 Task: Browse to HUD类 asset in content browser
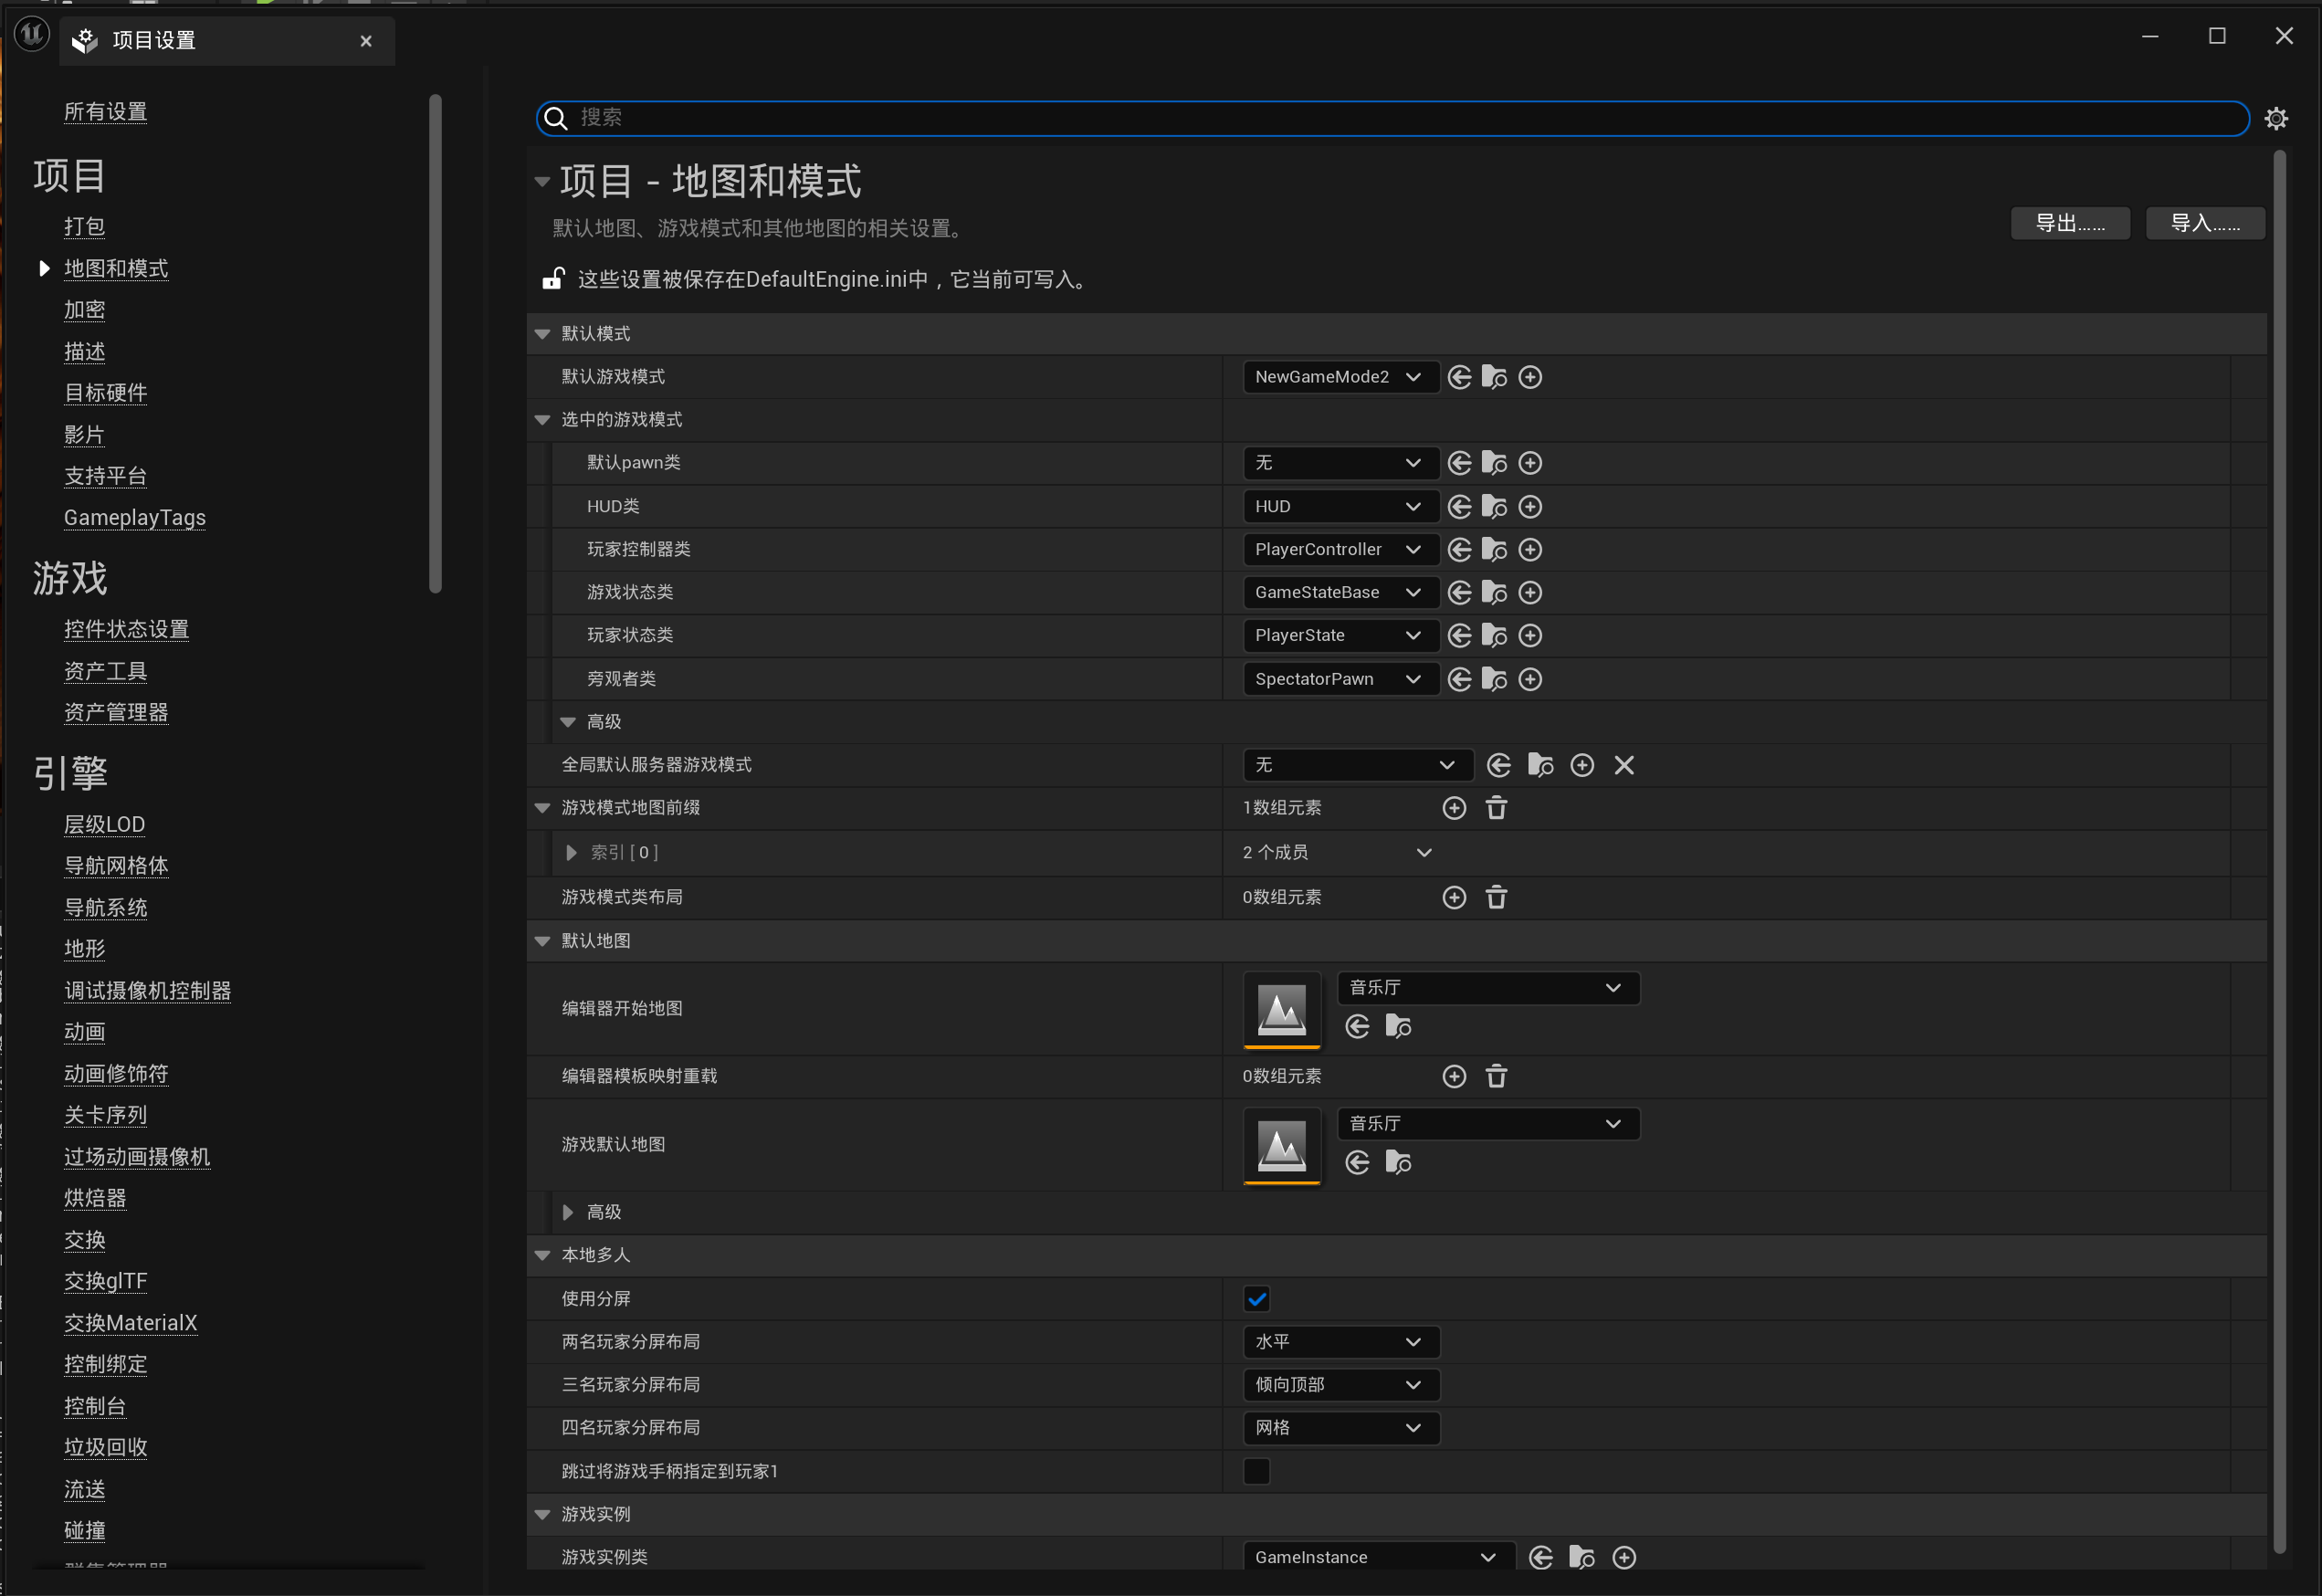tap(1494, 507)
